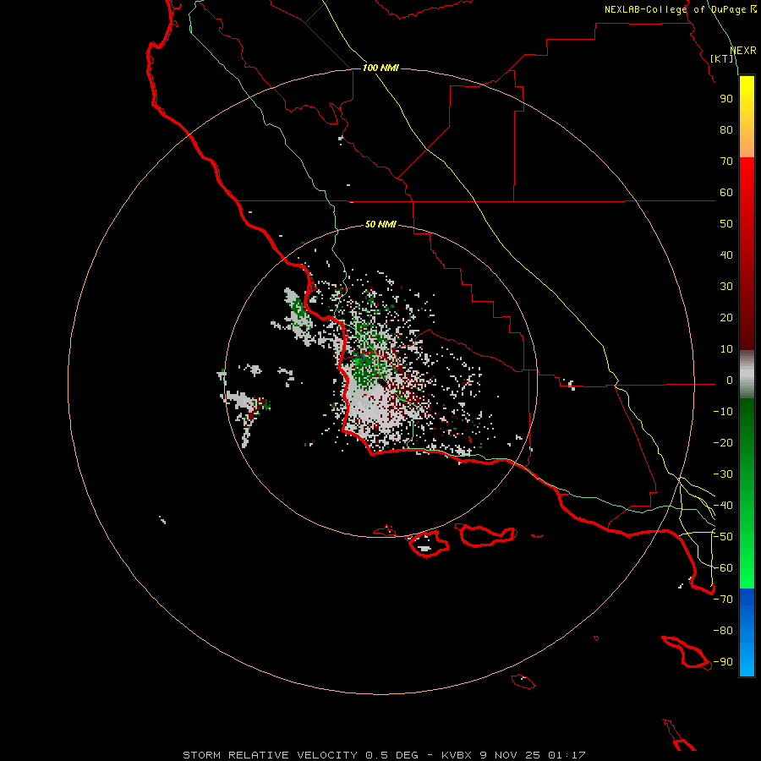Select the [KT] units label

pyautogui.click(x=722, y=58)
